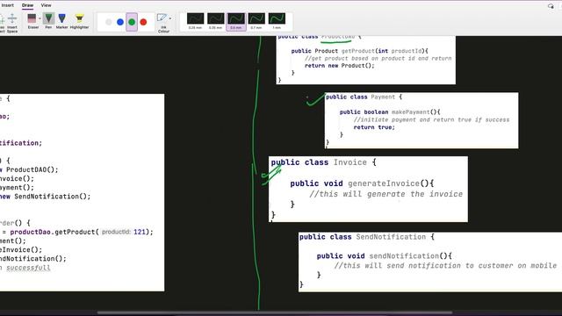Click 'new SendNotification();' code line
This screenshot has width=562, height=316.
45,197
